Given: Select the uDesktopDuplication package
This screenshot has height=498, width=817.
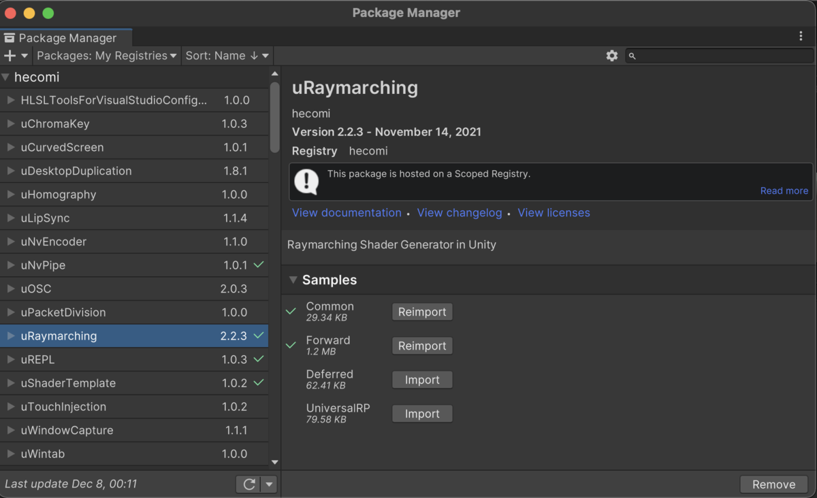Looking at the screenshot, I should pyautogui.click(x=134, y=171).
